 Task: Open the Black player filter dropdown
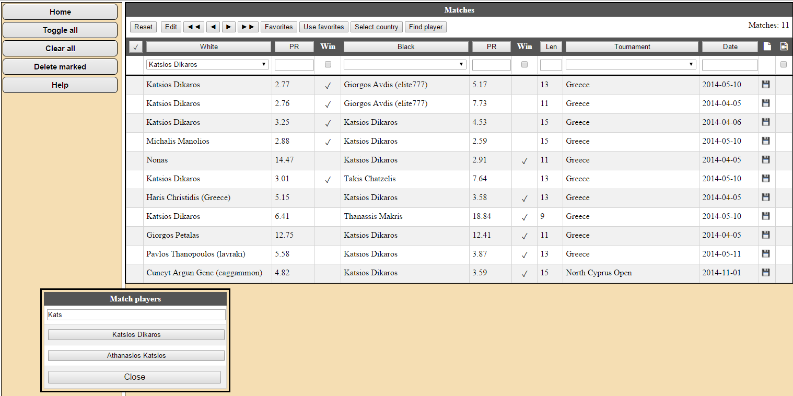coord(404,65)
